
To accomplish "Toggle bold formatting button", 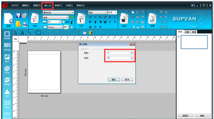I will point(90,17).
